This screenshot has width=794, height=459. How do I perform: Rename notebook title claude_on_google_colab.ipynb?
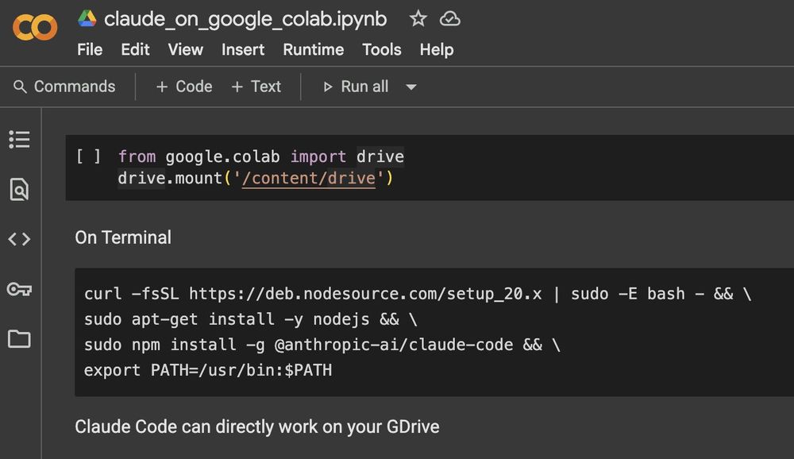(245, 19)
